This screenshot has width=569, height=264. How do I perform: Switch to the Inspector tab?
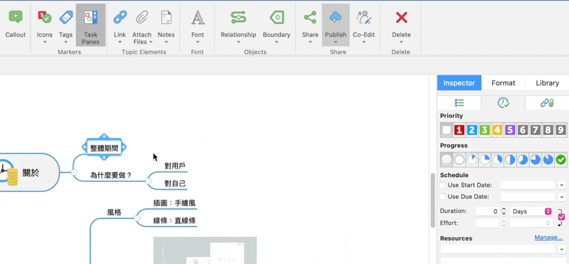point(459,83)
